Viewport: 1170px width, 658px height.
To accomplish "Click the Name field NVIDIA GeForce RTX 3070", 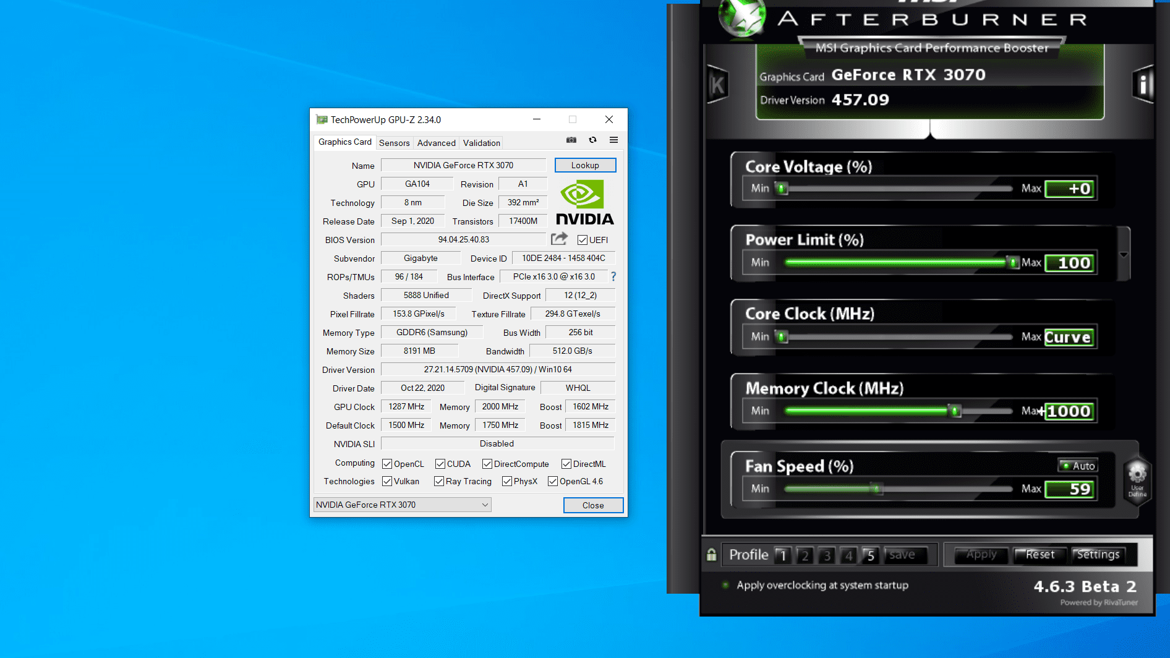I will point(463,165).
